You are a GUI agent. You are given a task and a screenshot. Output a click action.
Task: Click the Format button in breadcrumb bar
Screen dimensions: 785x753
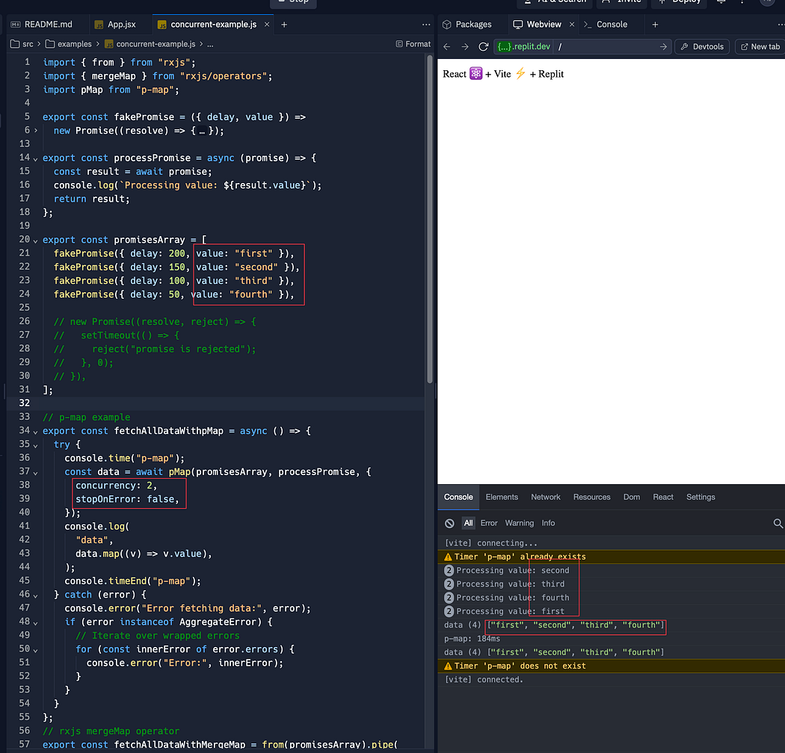(x=413, y=44)
